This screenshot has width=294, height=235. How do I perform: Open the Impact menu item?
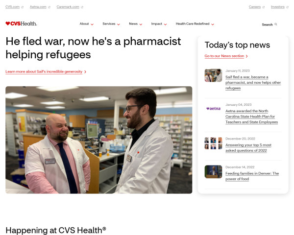(x=159, y=24)
